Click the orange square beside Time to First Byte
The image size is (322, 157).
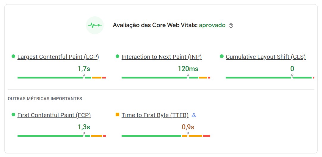(117, 114)
